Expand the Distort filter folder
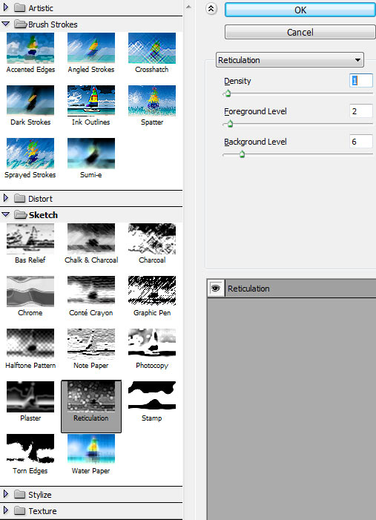Image resolution: width=376 pixels, height=520 pixels. click(x=6, y=198)
